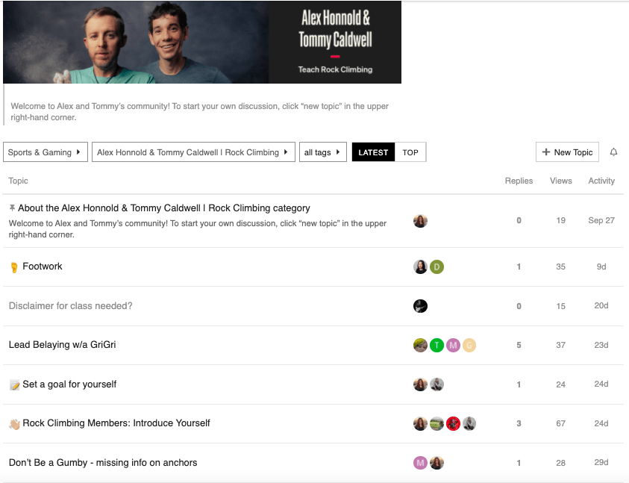Open the first avatar on Set a goal row
The width and height of the screenshot is (629, 483).
(420, 384)
